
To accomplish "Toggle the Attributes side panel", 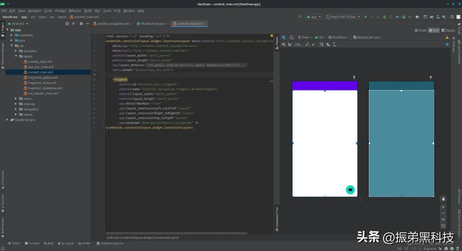I will pos(454,45).
